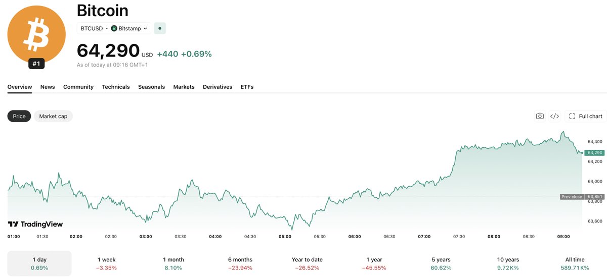Show the 1 month performance range
The image size is (607, 277).
click(174, 263)
